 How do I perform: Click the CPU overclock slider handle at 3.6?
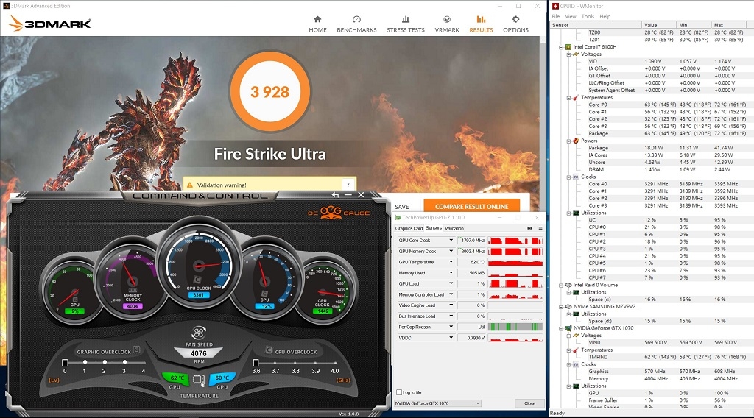pyautogui.click(x=256, y=362)
